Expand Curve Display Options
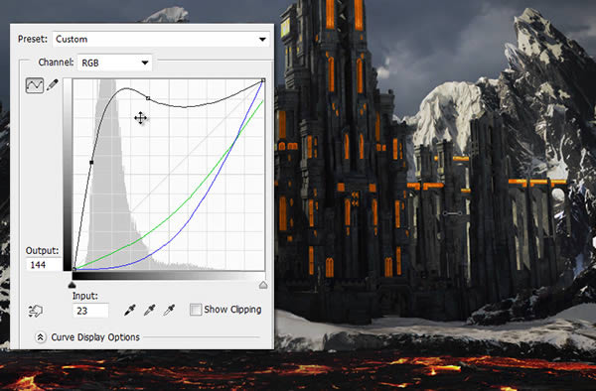 [41, 337]
